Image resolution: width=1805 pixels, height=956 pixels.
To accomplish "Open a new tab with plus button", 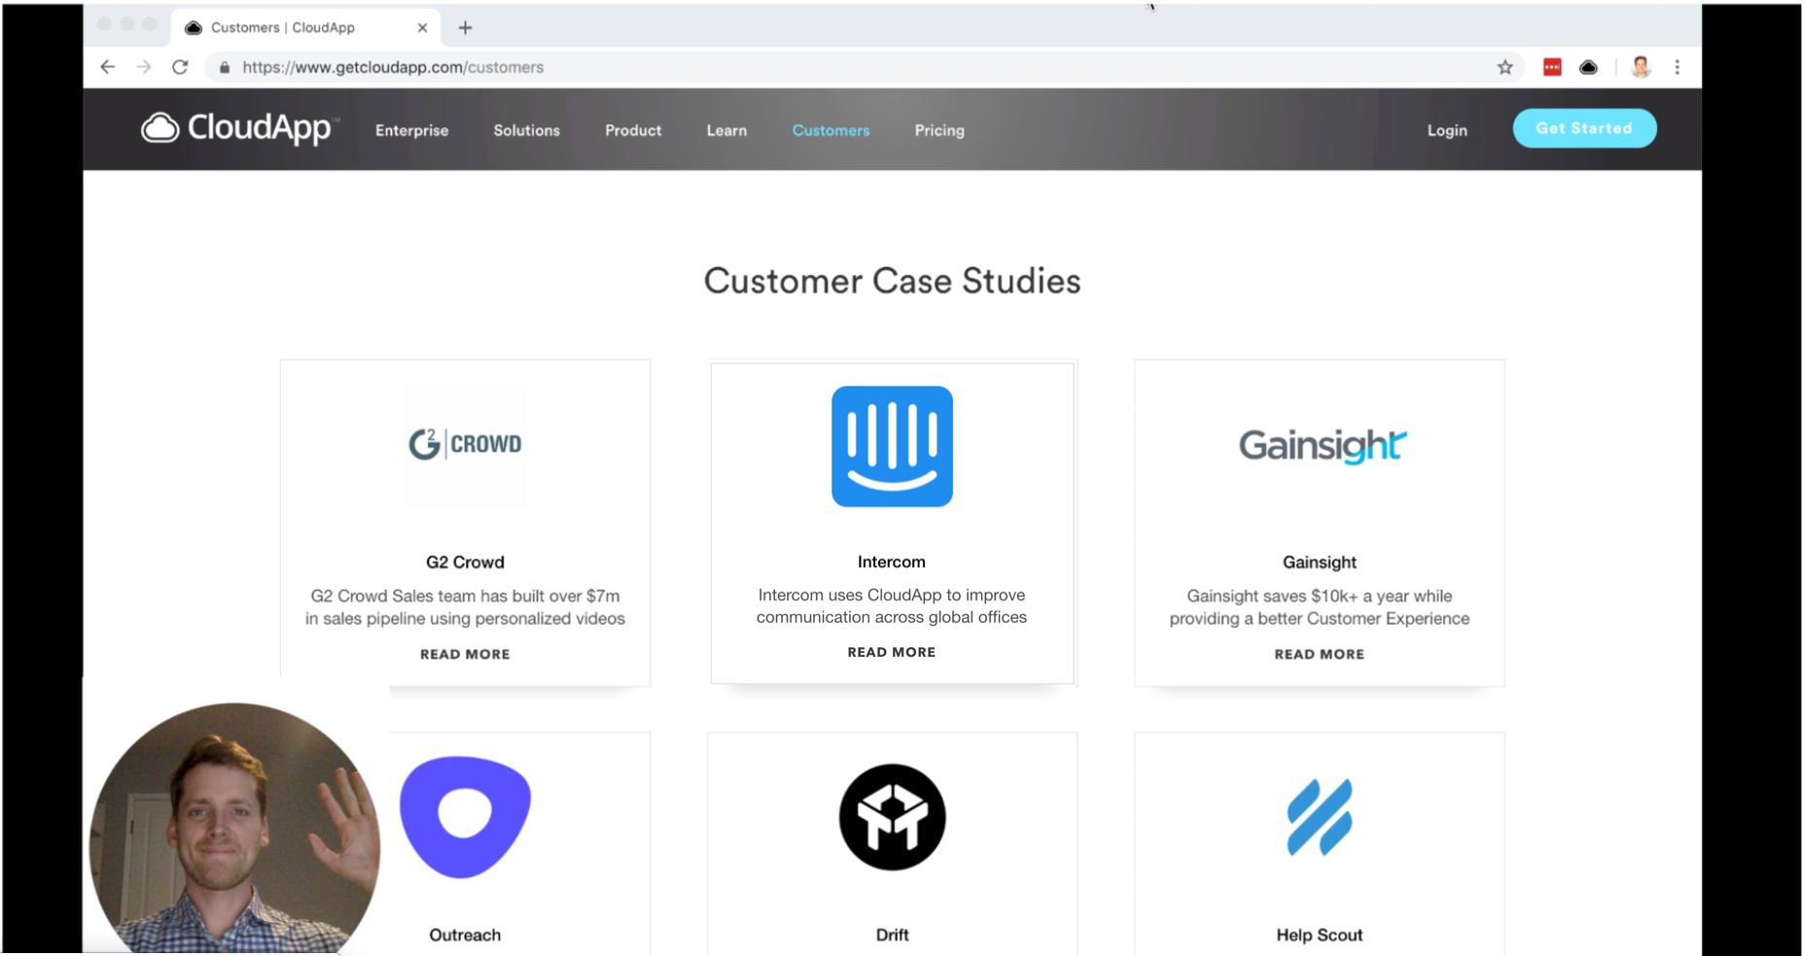I will point(465,27).
